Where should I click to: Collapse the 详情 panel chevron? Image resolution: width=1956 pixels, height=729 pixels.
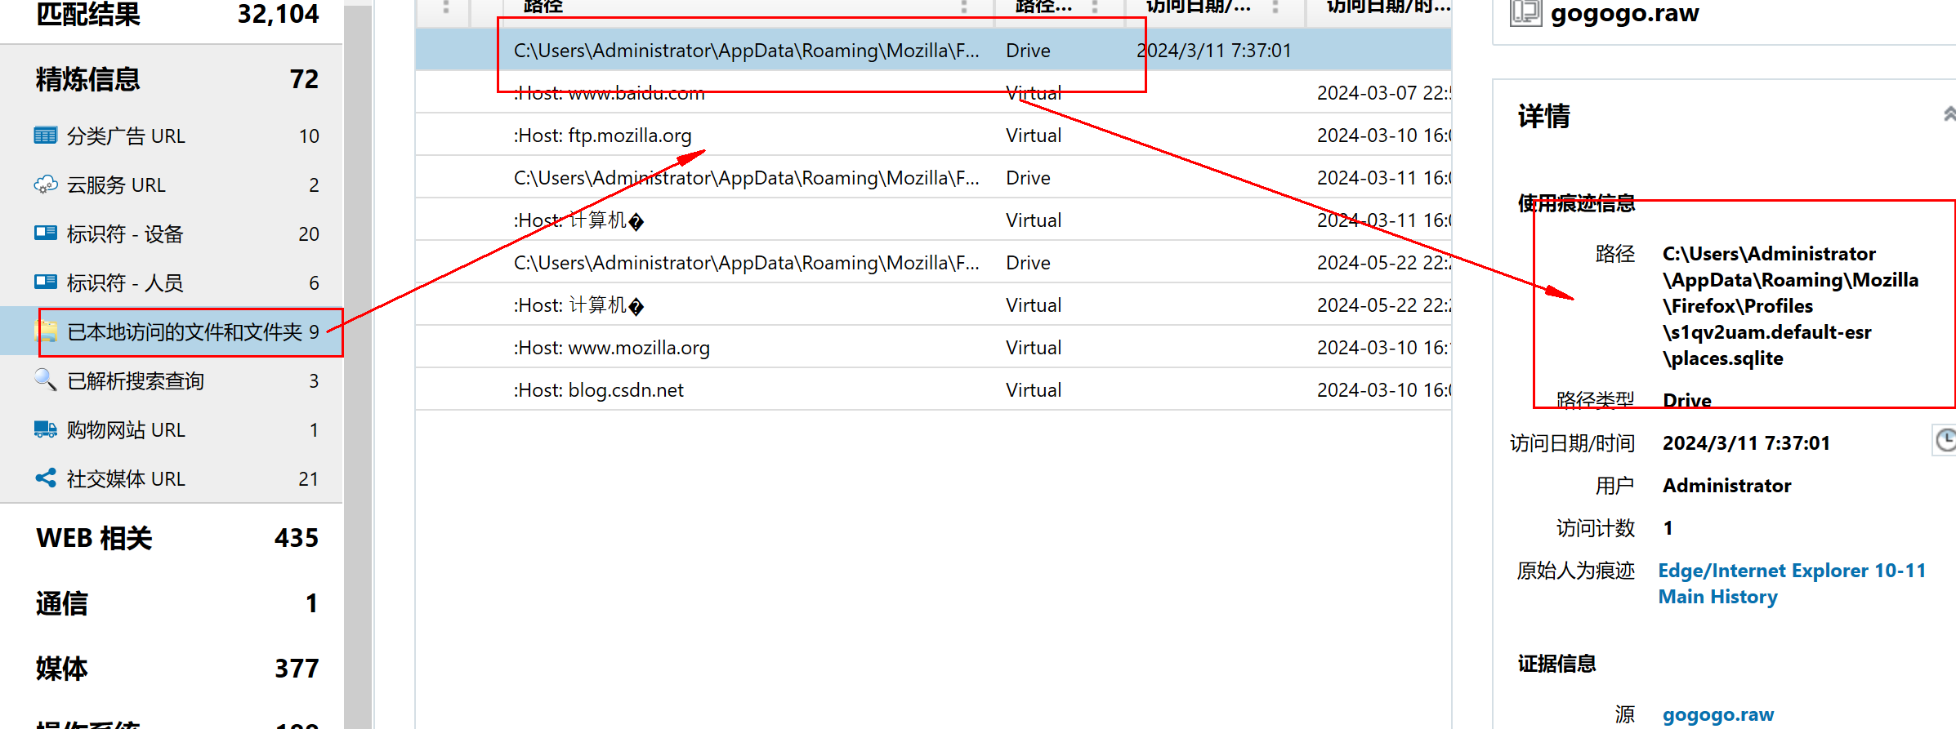(1949, 114)
